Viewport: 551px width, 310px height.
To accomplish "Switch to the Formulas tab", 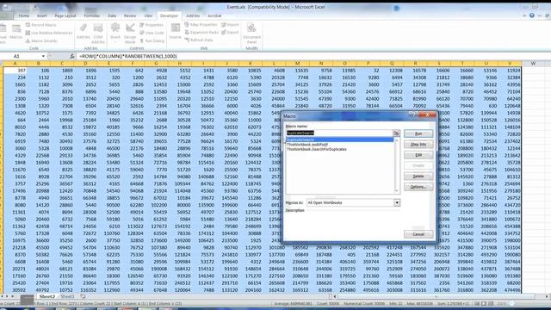I will [x=92, y=15].
